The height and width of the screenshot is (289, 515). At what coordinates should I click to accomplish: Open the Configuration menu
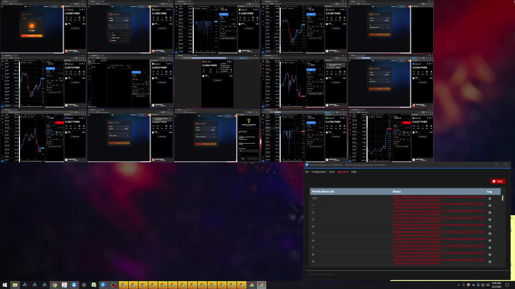coord(319,172)
